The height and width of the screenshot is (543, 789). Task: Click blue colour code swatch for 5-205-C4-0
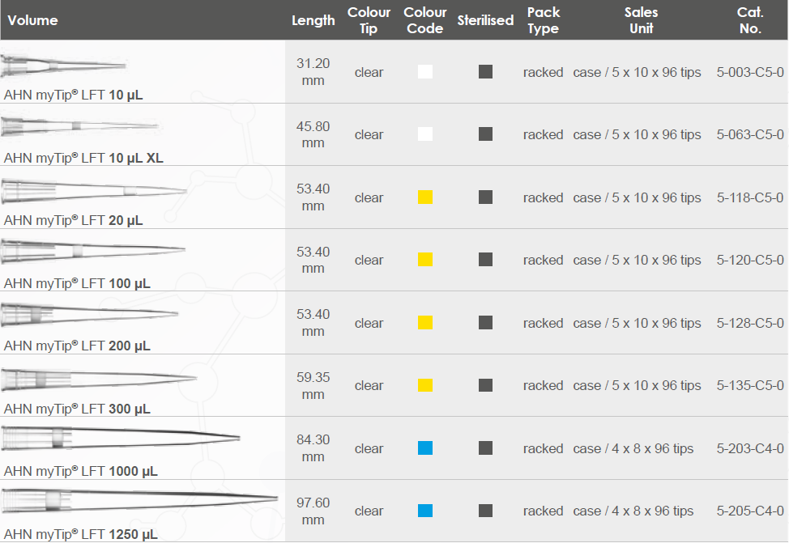[x=425, y=511]
